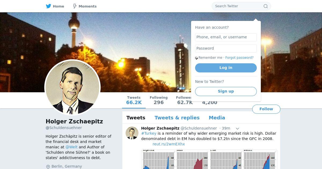The image size is (322, 169).
Task: Open the reut.rs/2wmEXhx link
Action: (169, 144)
